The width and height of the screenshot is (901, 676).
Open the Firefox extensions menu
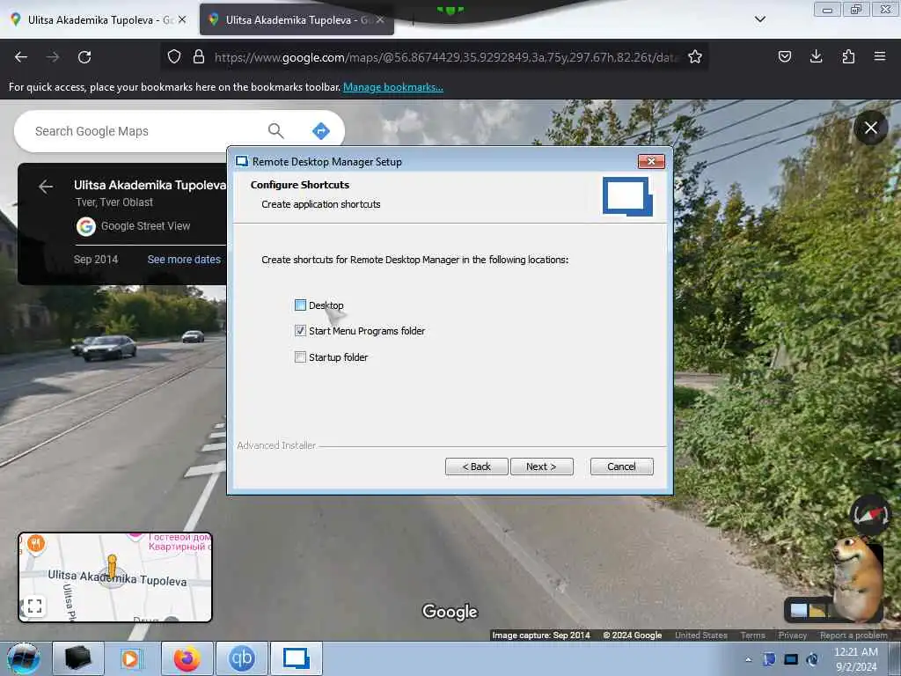[848, 56]
